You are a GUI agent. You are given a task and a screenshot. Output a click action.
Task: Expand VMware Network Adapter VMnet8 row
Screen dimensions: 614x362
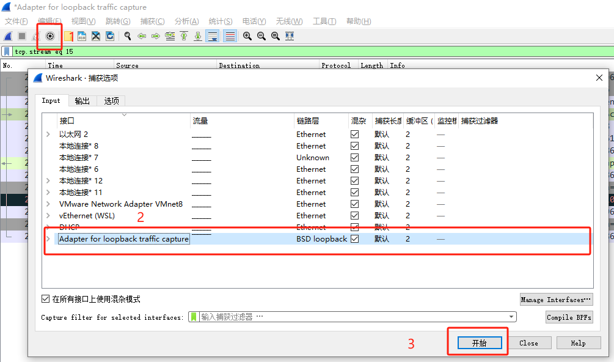click(x=48, y=204)
